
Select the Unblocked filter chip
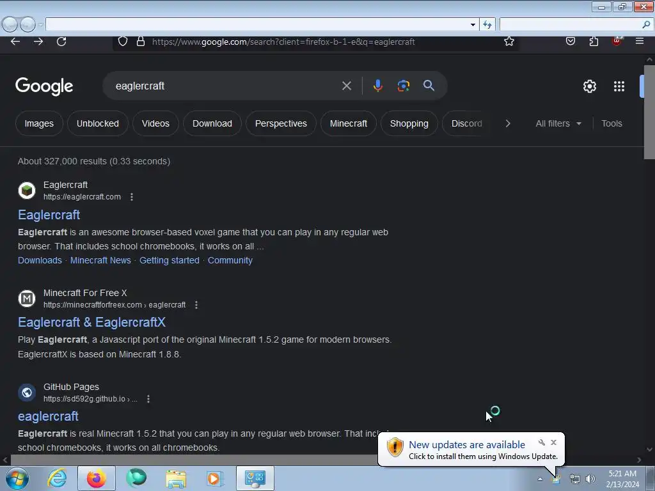pos(98,123)
